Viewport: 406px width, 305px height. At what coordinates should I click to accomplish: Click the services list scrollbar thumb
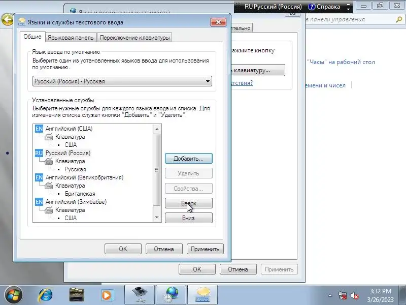click(x=157, y=170)
